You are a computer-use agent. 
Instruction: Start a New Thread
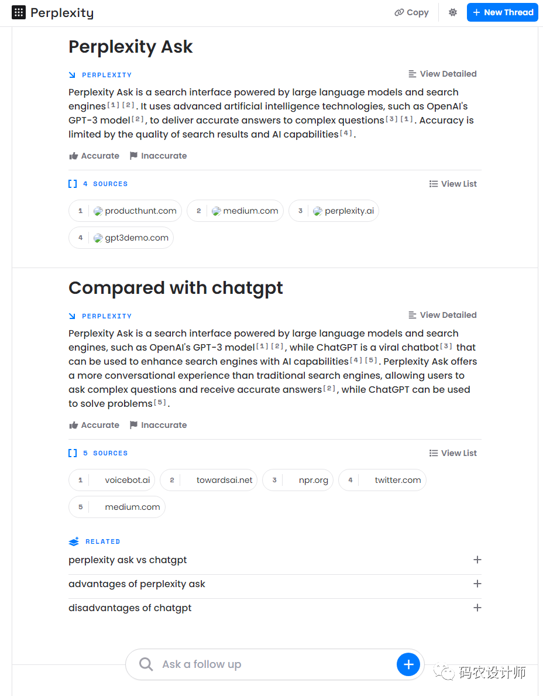[x=502, y=12]
